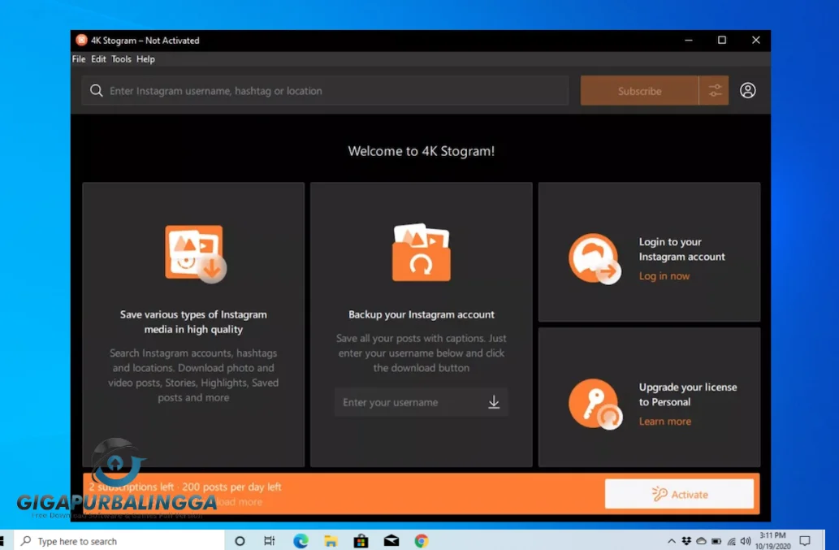The height and width of the screenshot is (550, 839).
Task: Click the license key upgrade icon
Action: [x=595, y=404]
